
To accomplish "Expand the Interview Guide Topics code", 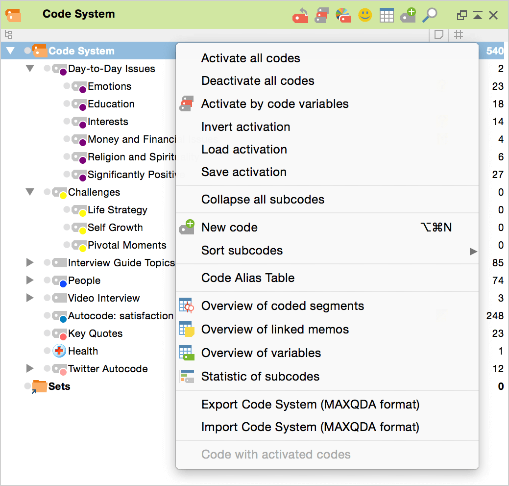I will tap(30, 263).
